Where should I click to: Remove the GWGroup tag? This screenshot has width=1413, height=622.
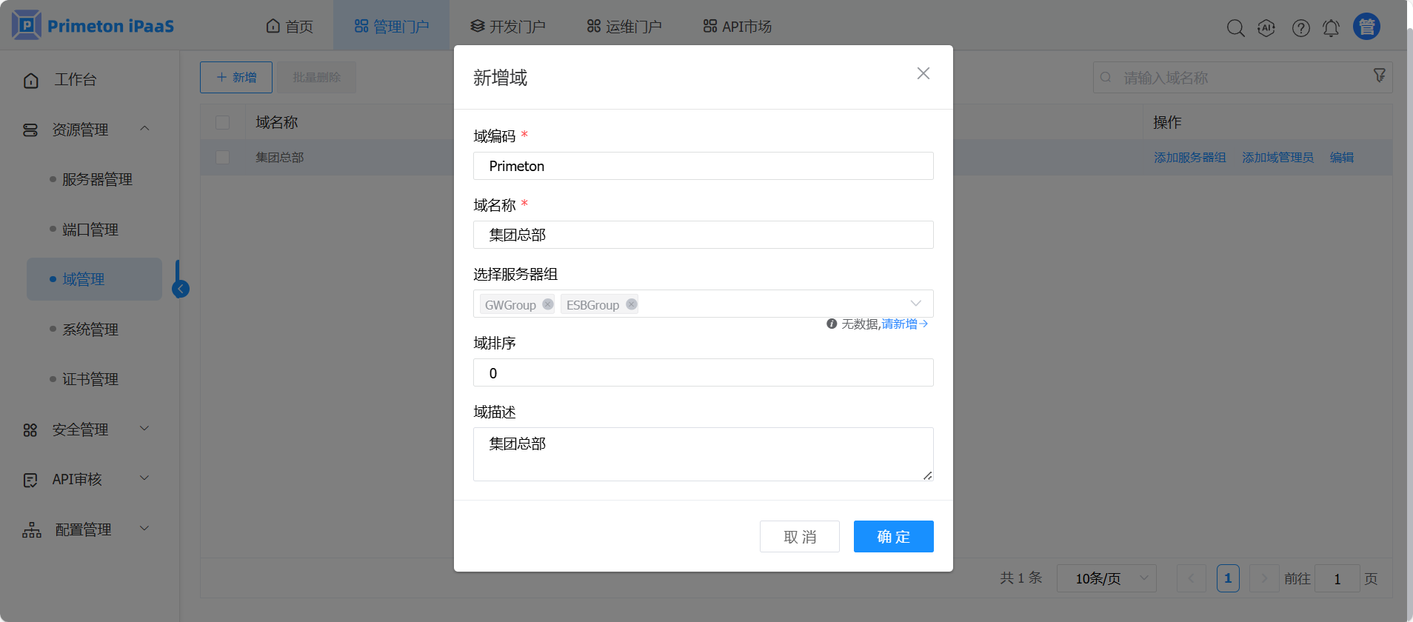[548, 304]
